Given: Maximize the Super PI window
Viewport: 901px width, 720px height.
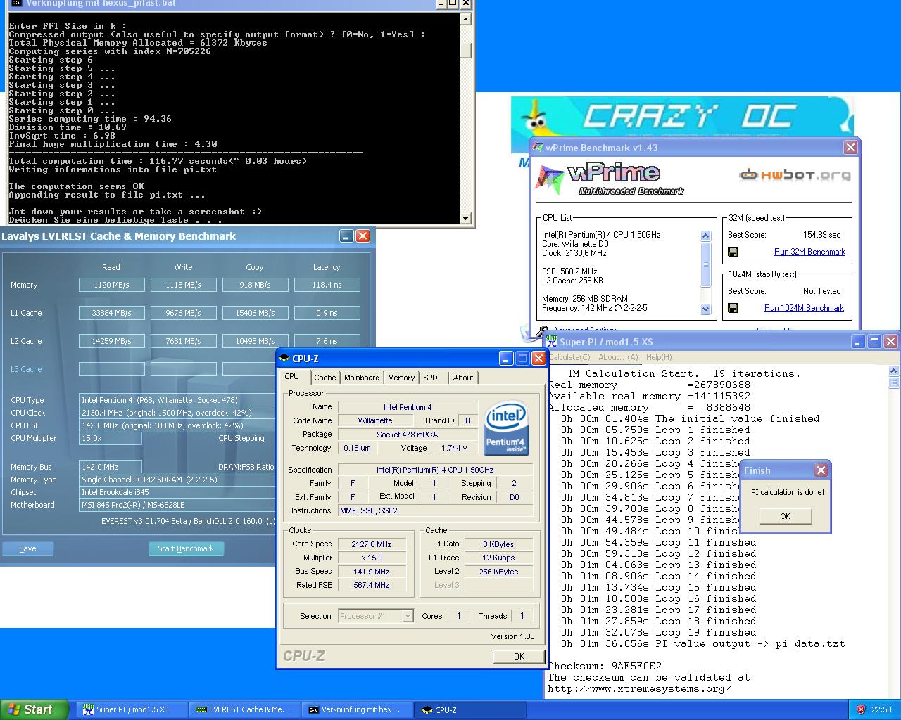Looking at the screenshot, I should (x=874, y=342).
